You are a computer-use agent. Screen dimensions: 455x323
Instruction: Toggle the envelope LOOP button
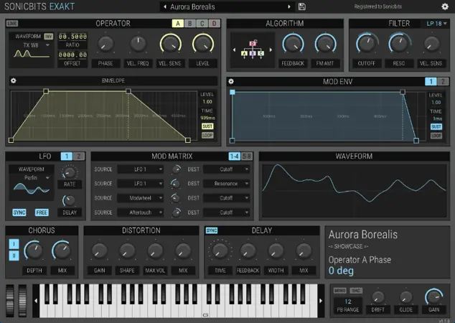tap(207, 135)
